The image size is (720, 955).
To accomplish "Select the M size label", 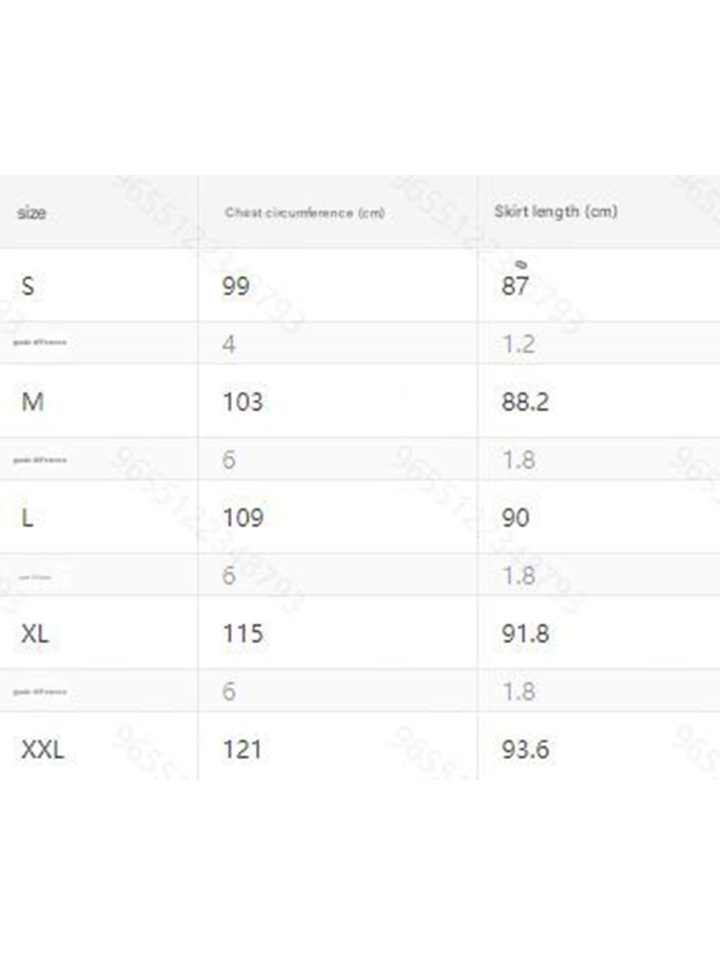I will (x=33, y=402).
